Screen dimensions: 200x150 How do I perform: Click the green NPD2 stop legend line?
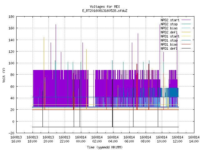click(186, 24)
